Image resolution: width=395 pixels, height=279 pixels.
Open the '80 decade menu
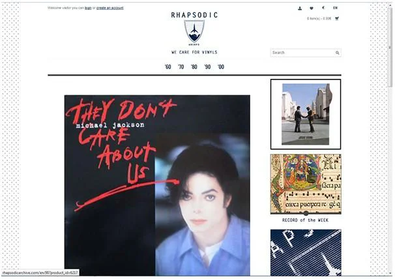[194, 66]
